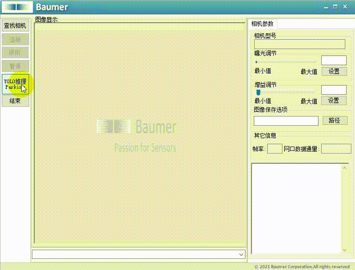Click the Baumer logo in title bar

click(x=17, y=7)
